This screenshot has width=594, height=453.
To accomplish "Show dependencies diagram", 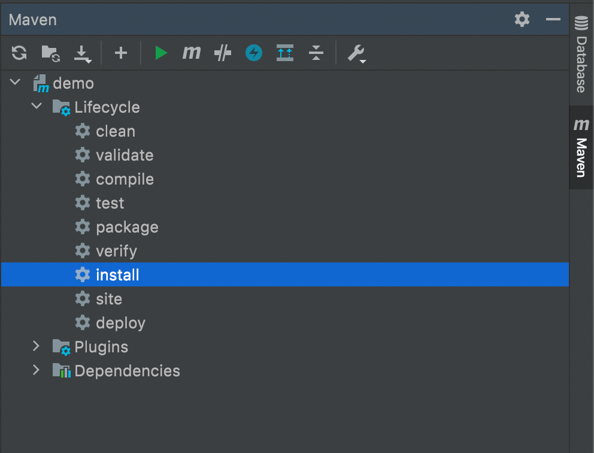I will (285, 53).
